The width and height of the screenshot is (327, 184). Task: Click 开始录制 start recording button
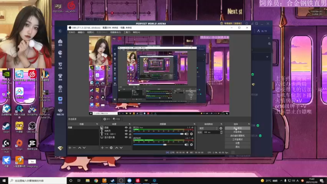[x=237, y=132]
